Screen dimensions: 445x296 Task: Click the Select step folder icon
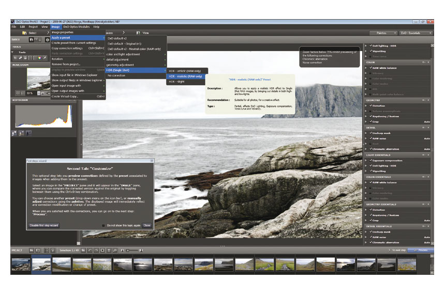[25, 33]
